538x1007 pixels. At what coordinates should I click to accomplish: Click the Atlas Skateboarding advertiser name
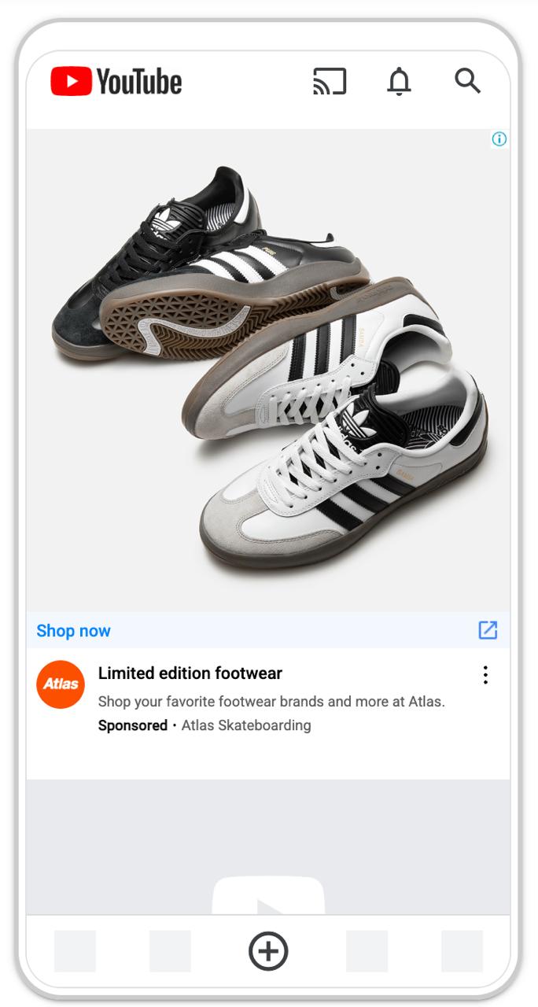tap(246, 725)
